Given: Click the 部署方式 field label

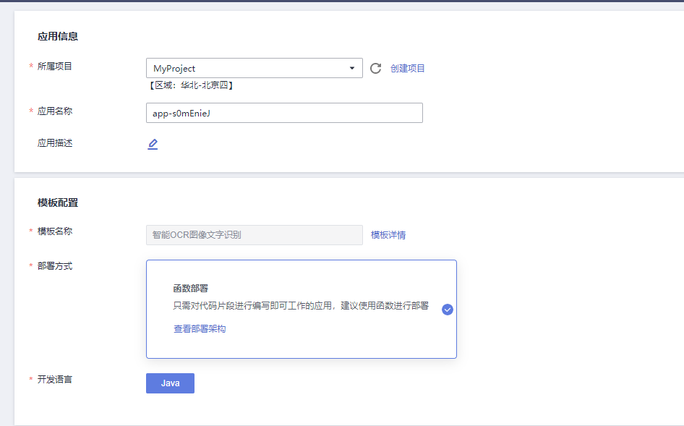Looking at the screenshot, I should [55, 266].
